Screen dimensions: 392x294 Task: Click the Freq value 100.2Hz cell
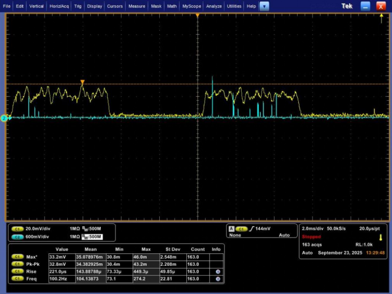[62, 279]
